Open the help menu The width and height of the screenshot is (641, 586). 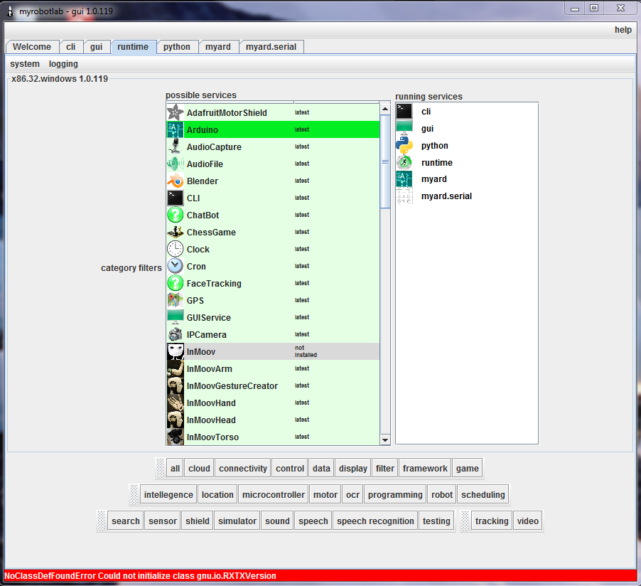click(623, 29)
